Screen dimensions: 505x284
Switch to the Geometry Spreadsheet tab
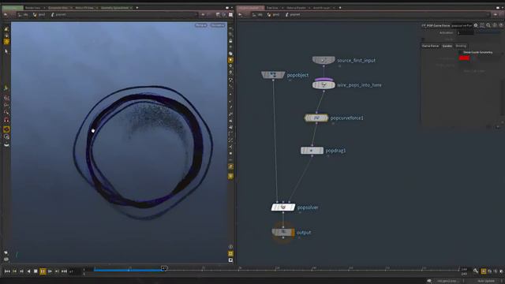click(x=114, y=8)
